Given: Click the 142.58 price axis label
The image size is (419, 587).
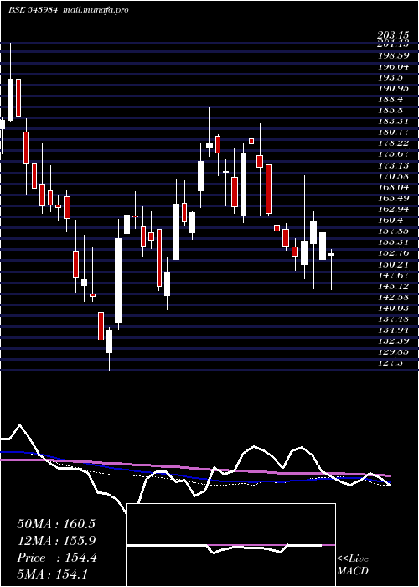Looking at the screenshot, I should [x=393, y=298].
